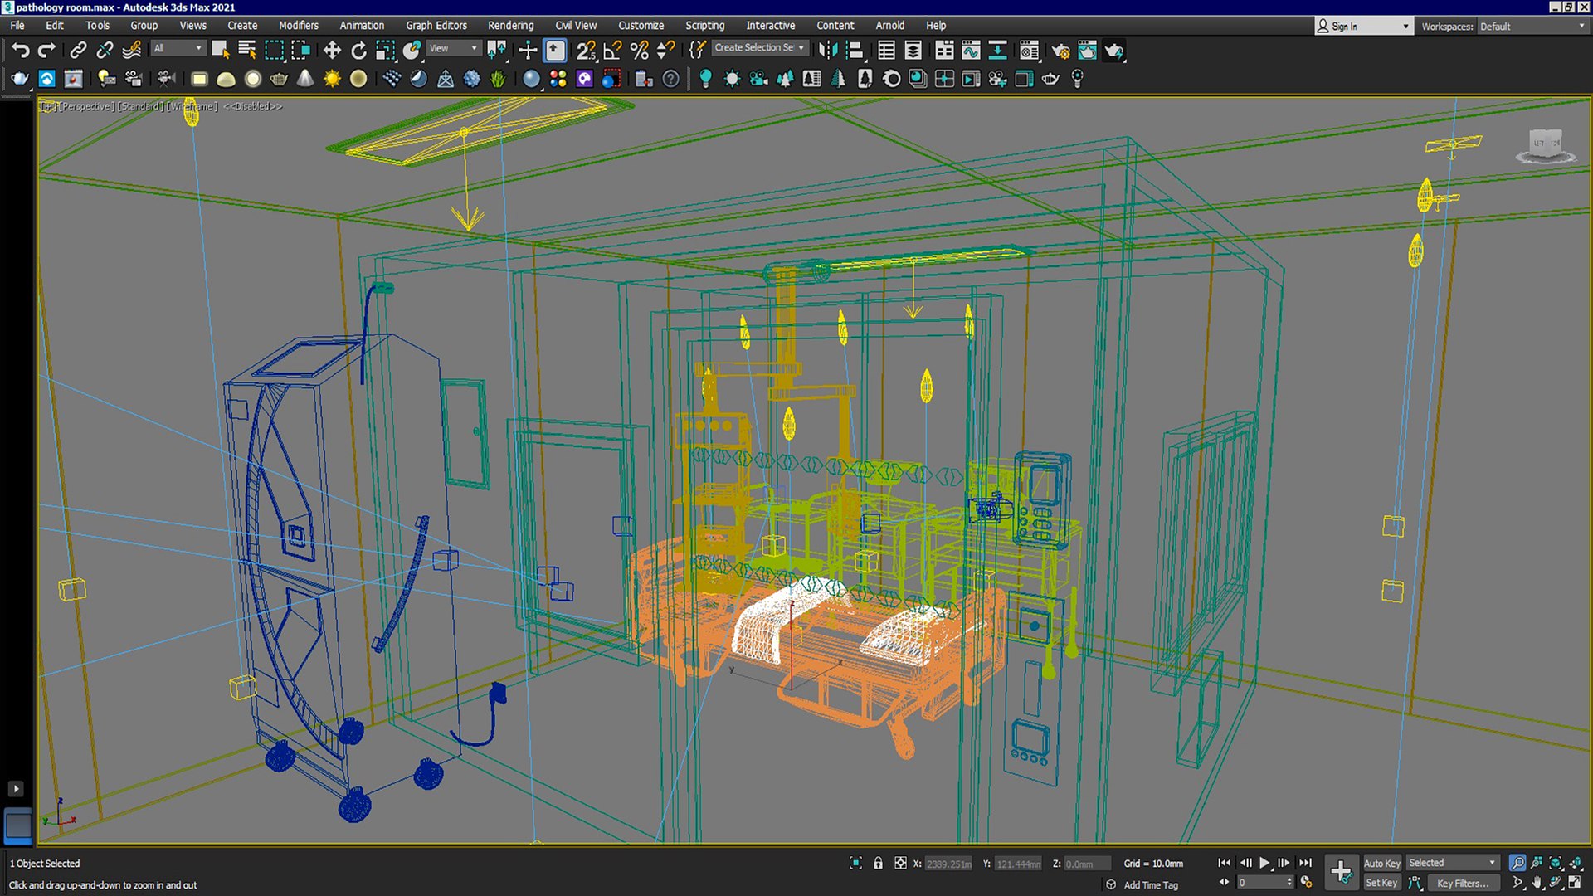
Task: Click the frame spinner arrows
Action: pos(1289,883)
